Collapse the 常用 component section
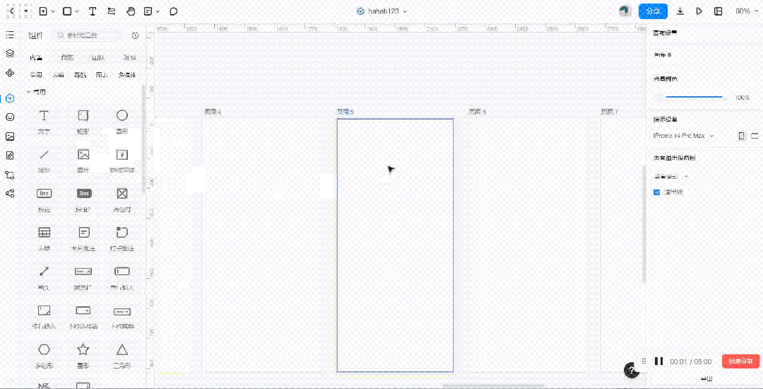Viewport: 763px width, 389px height. click(29, 91)
